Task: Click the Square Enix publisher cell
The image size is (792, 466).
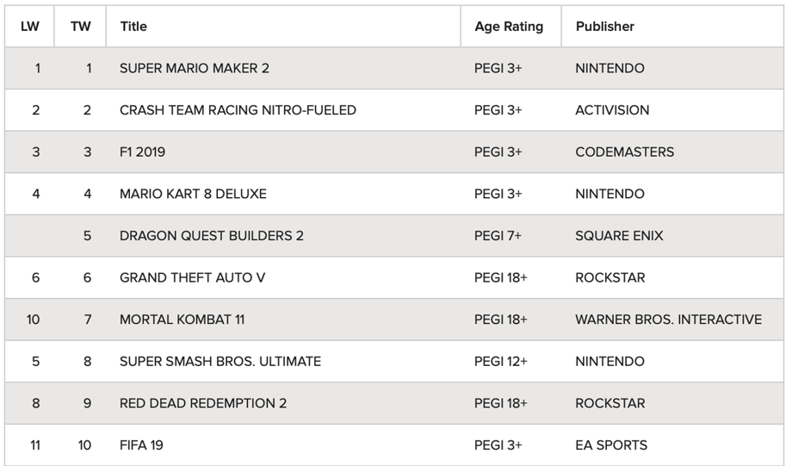Action: [619, 235]
